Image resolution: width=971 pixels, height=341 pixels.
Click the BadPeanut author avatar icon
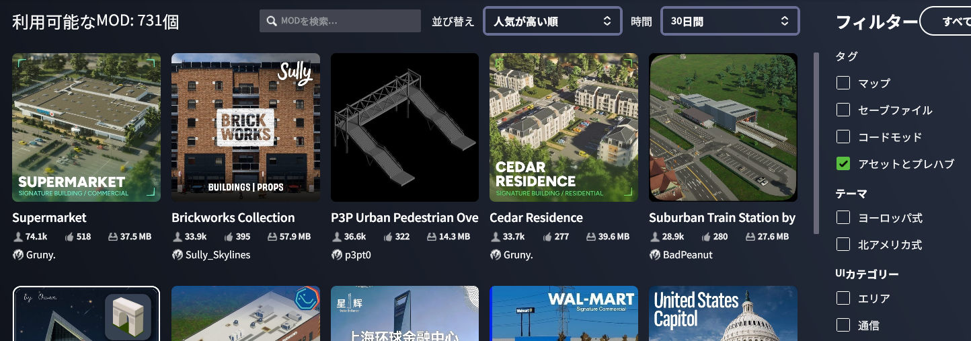[655, 255]
